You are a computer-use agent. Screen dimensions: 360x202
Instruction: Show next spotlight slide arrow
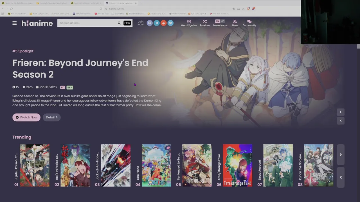341,112
